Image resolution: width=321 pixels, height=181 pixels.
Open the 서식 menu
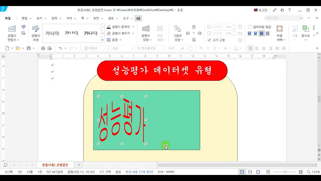point(71,18)
